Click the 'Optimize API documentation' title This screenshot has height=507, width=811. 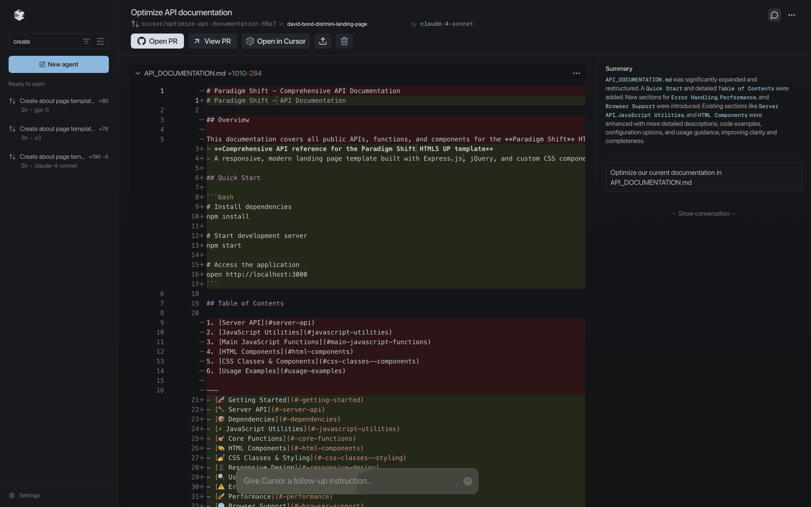[181, 12]
